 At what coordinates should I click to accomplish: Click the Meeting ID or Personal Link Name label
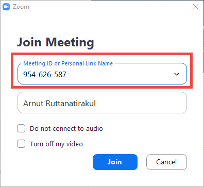coord(68,63)
